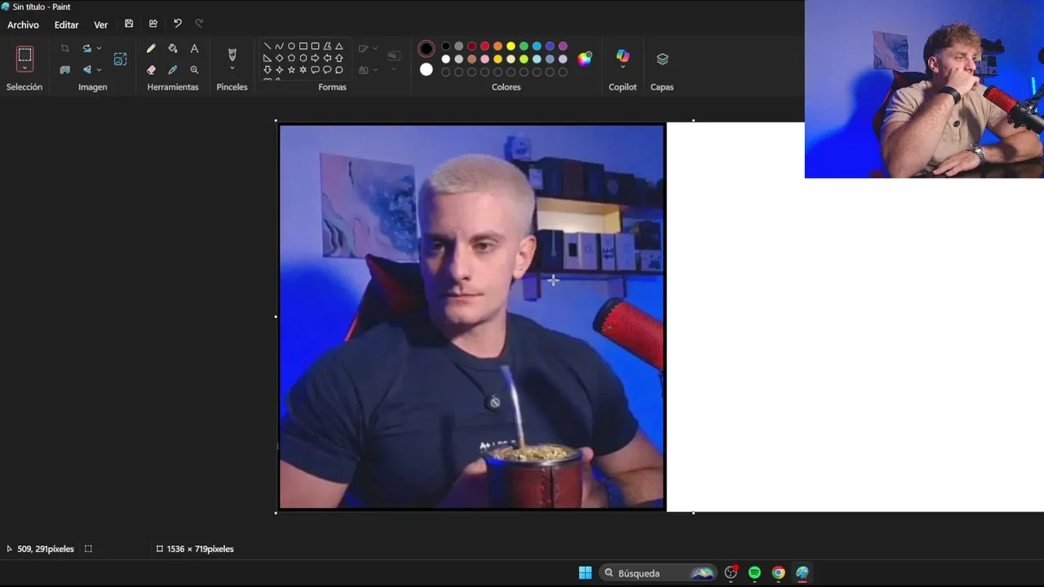1044x587 pixels.
Task: Choose the diamond shape
Action: tap(279, 58)
